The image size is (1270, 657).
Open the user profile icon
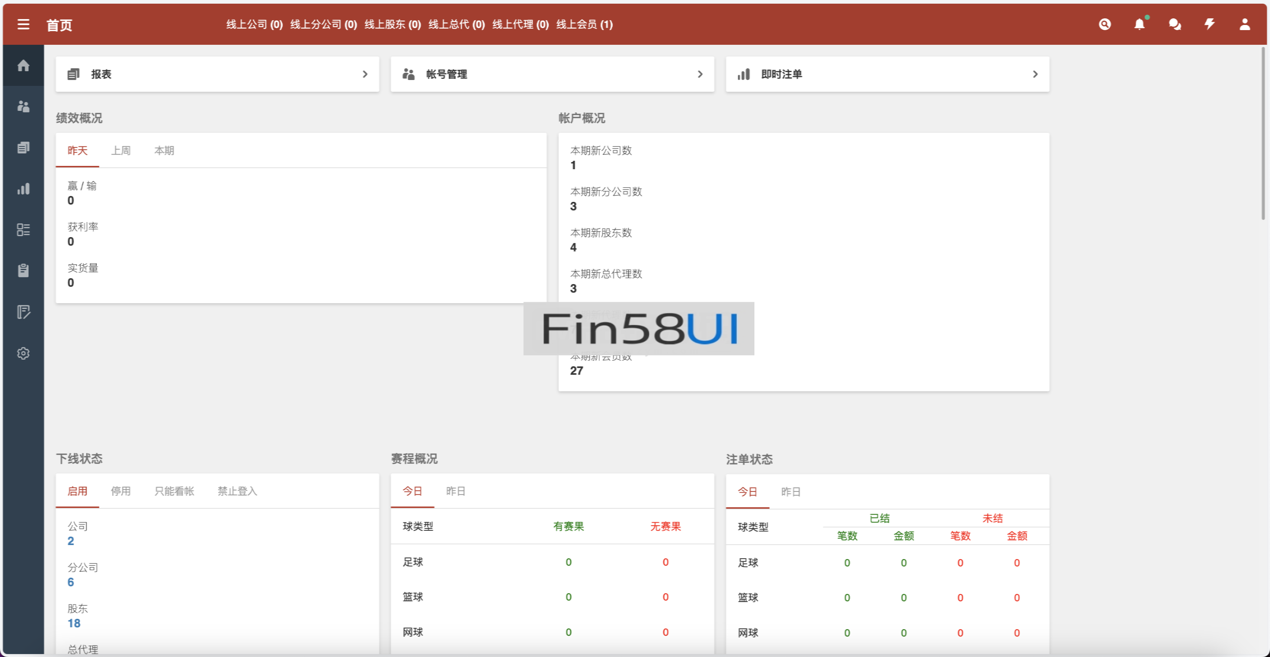coord(1244,24)
